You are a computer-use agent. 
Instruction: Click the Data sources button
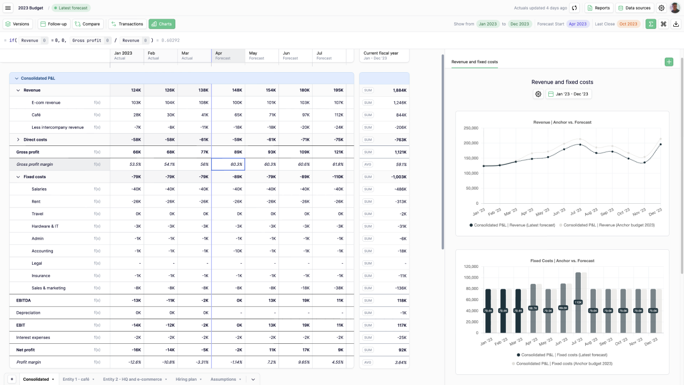coord(635,8)
